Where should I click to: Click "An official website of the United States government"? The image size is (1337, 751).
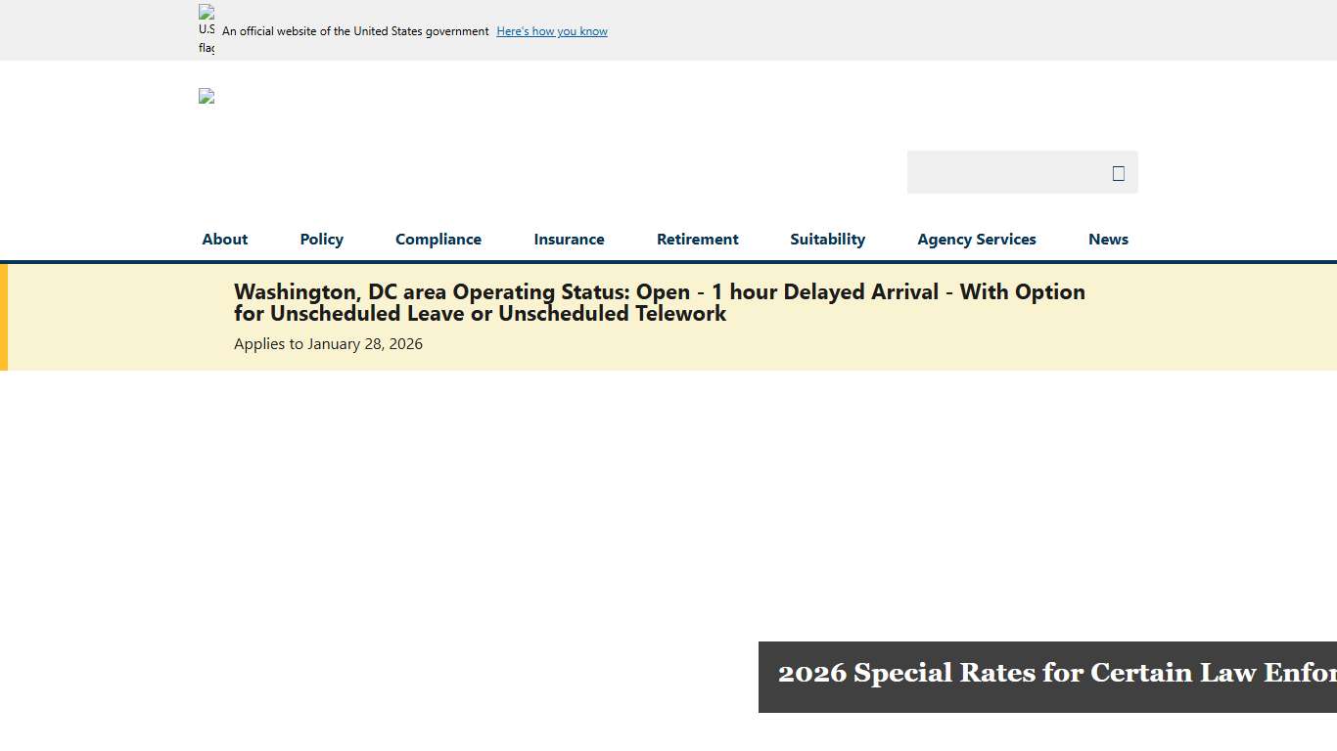point(353,30)
